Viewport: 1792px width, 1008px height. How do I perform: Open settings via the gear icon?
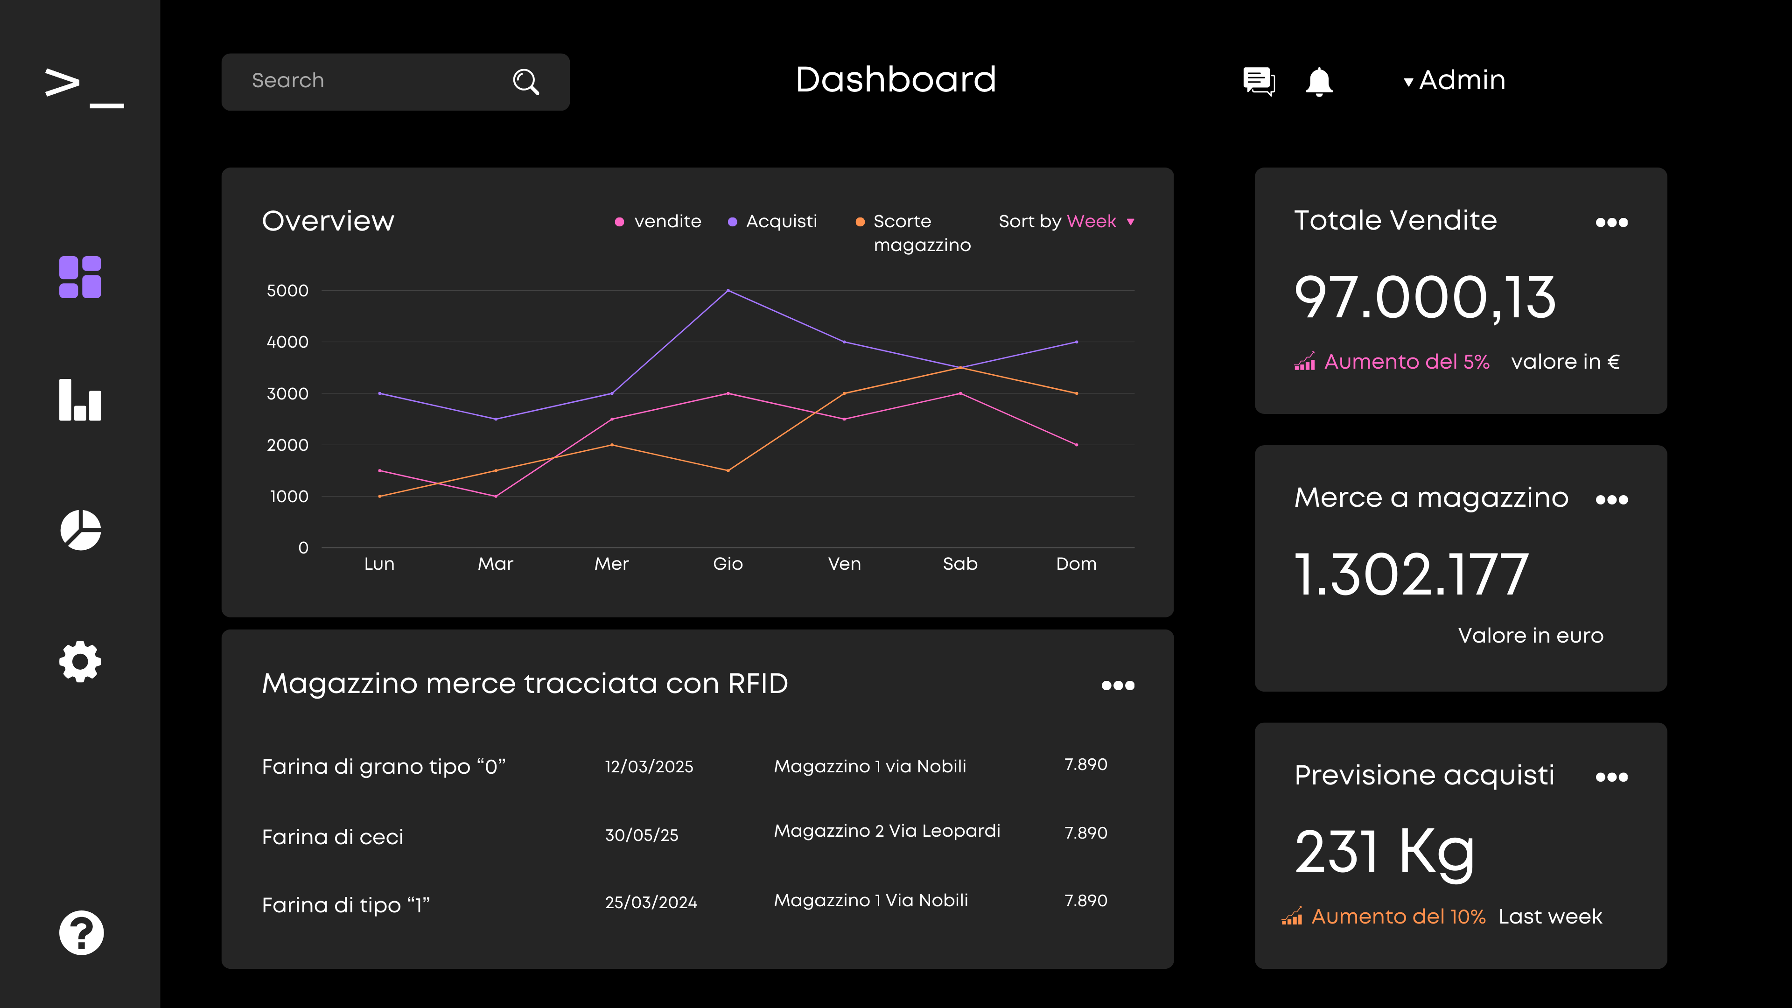point(80,661)
